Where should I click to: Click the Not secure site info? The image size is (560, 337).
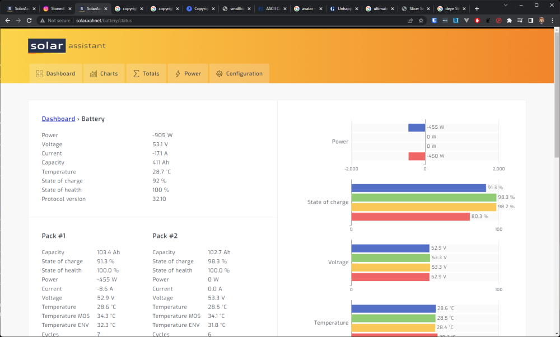[55, 21]
